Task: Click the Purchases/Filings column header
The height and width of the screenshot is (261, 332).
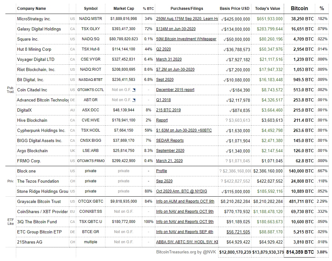Action: (187, 9)
